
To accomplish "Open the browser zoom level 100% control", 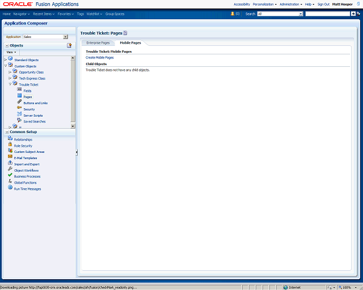I will 348,288.
